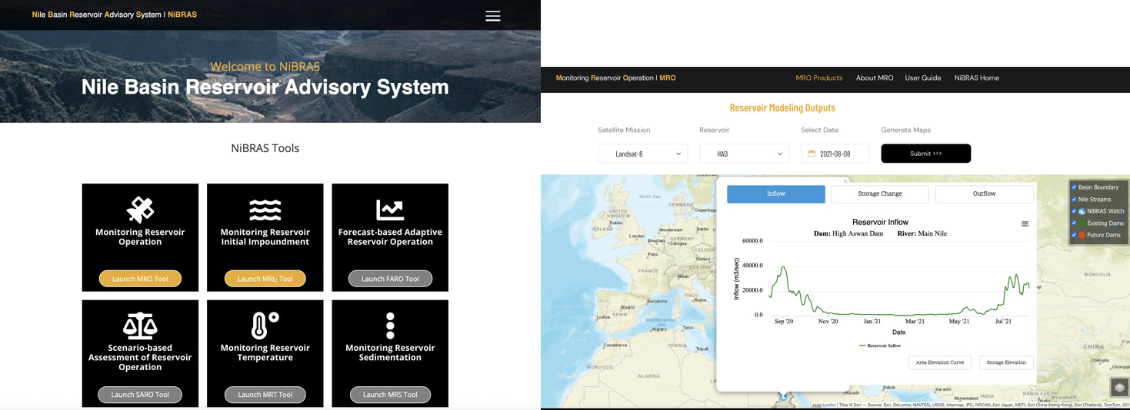
Task: Toggle Future Dams layer checkbox
Action: pyautogui.click(x=1074, y=235)
